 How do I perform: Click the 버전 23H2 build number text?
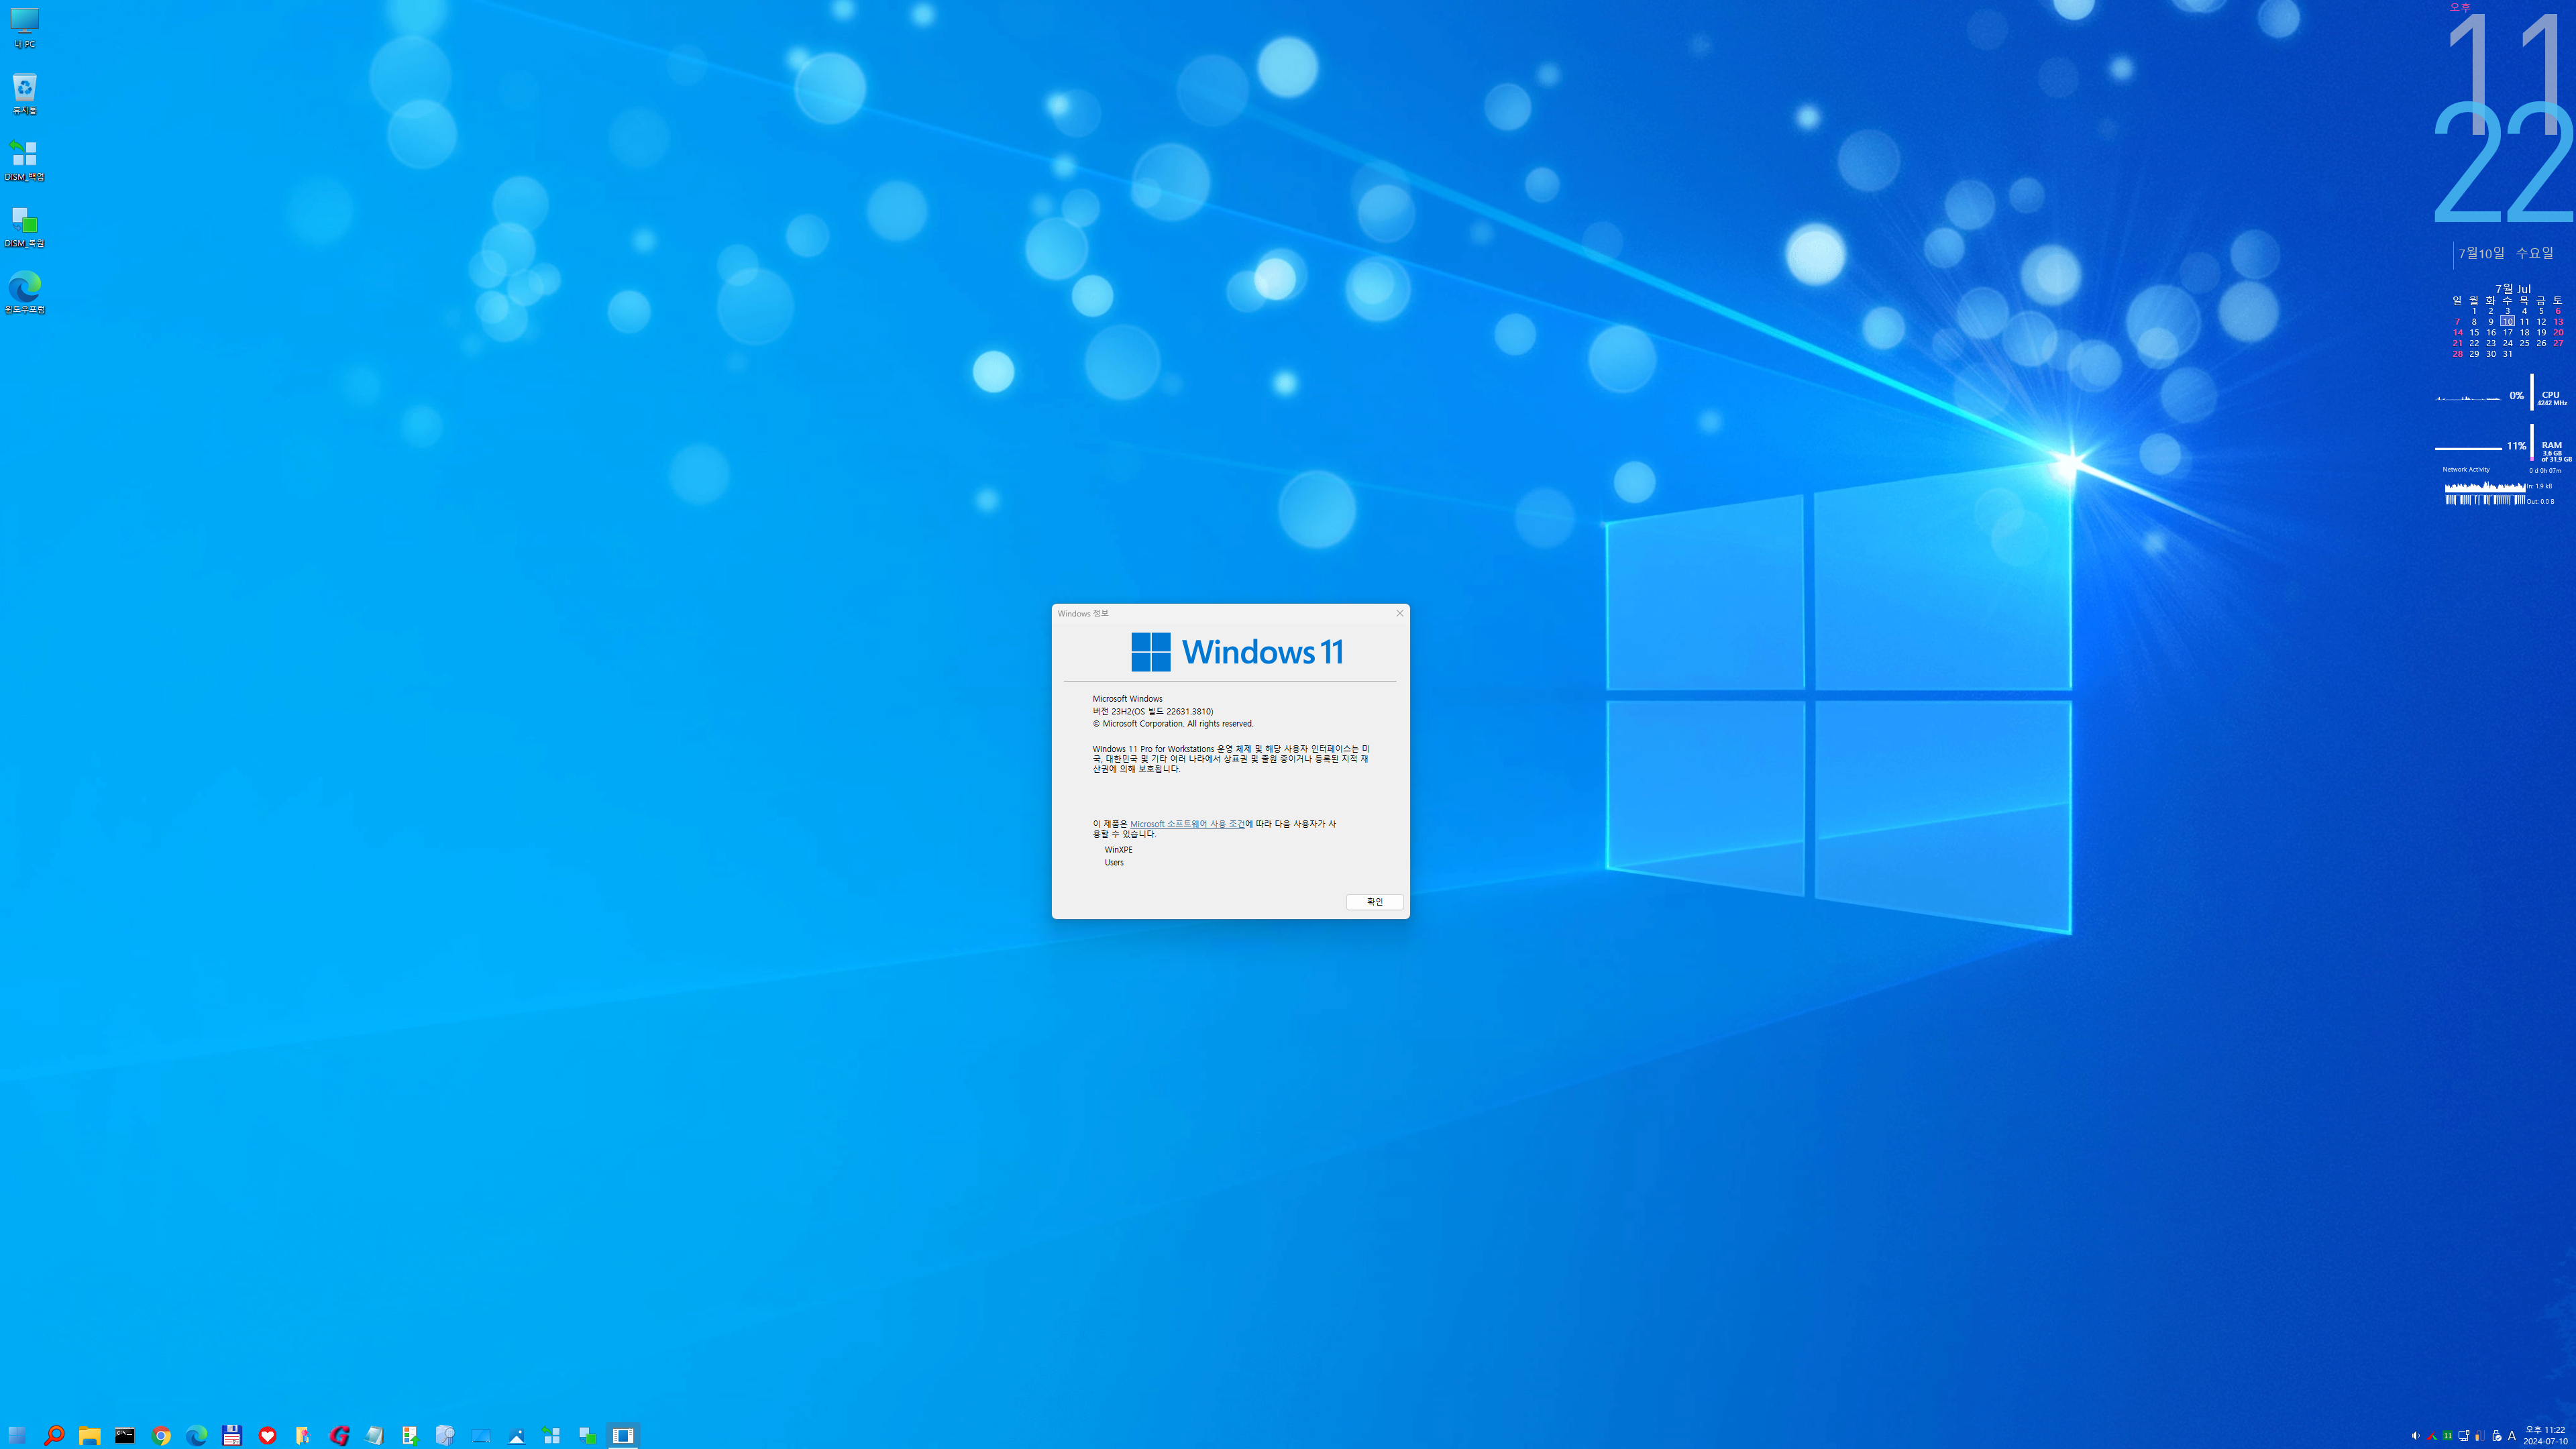click(x=1152, y=711)
